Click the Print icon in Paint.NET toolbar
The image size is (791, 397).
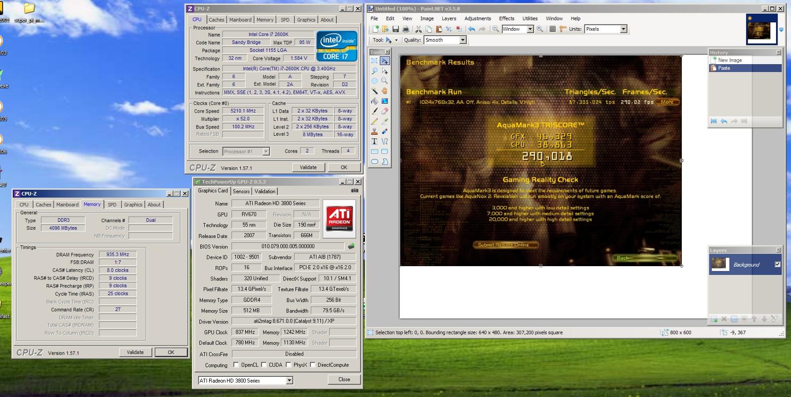(x=405, y=29)
